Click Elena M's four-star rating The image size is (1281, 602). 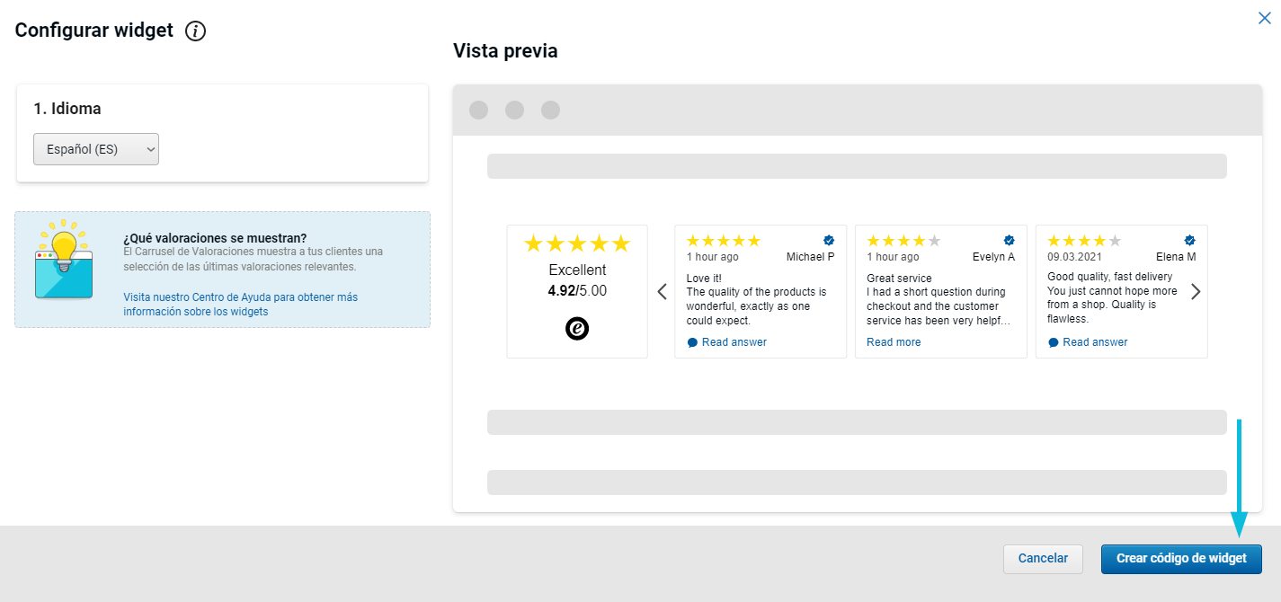(1084, 241)
